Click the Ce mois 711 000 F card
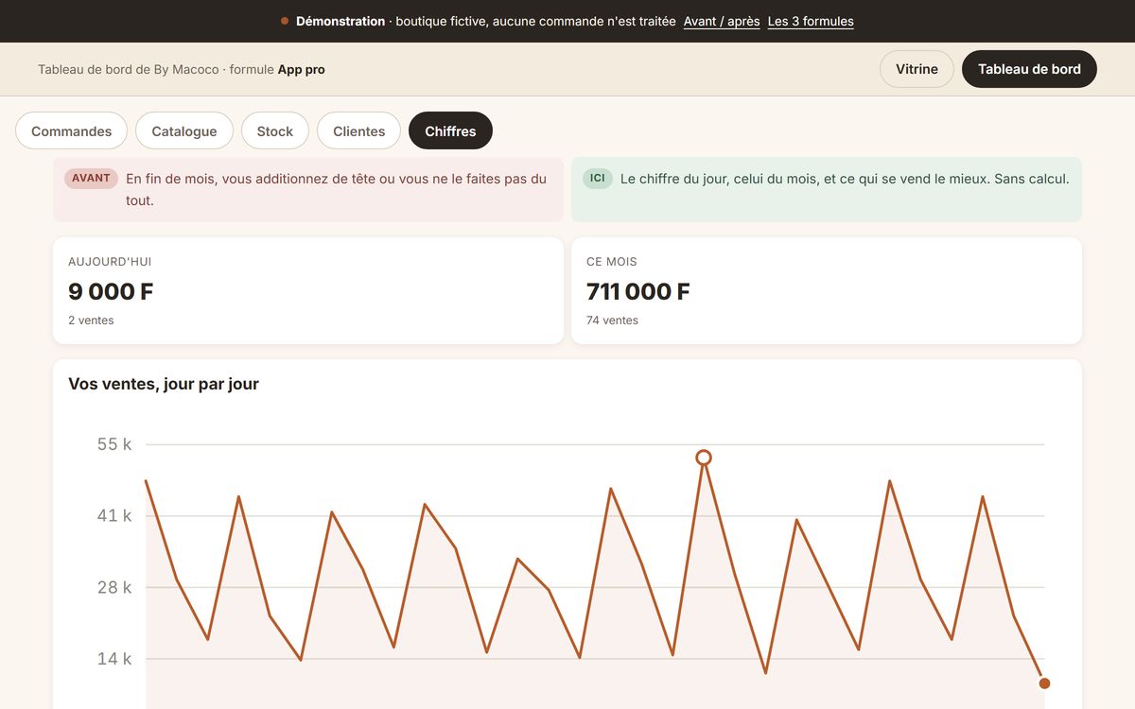Screen dimensions: 1135x709 pyautogui.click(x=827, y=290)
